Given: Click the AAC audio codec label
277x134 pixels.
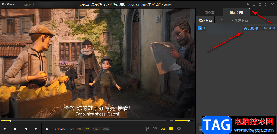Looking at the screenshot, I should (106, 129).
